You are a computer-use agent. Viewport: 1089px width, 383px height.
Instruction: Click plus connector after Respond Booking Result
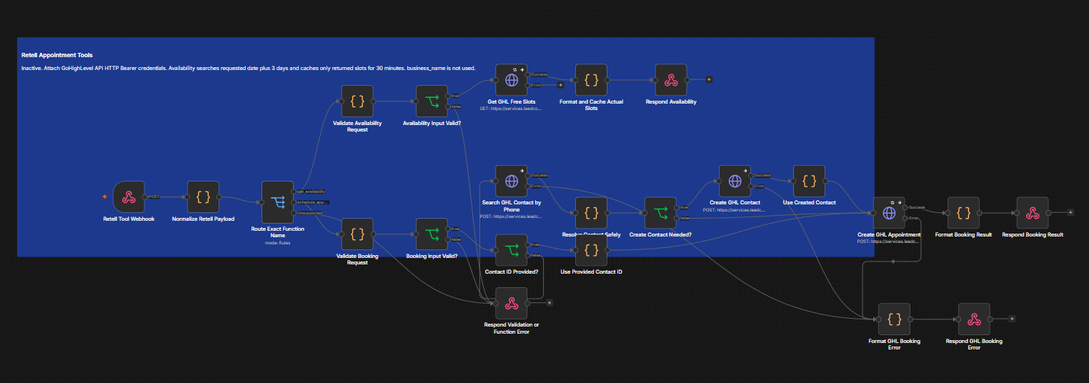(x=1070, y=212)
